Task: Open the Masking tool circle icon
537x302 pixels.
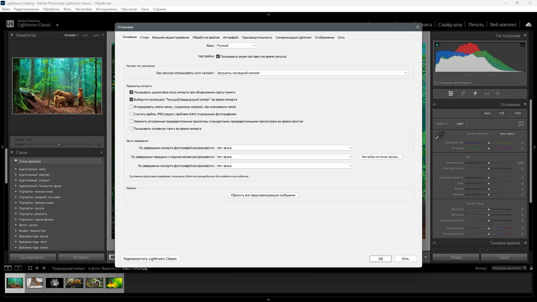Action: coord(498,94)
